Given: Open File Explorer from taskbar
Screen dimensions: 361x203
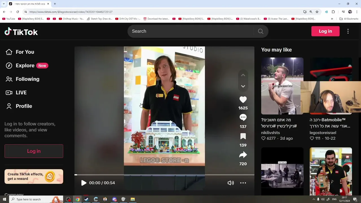Looking at the screenshot, I should (133, 199).
